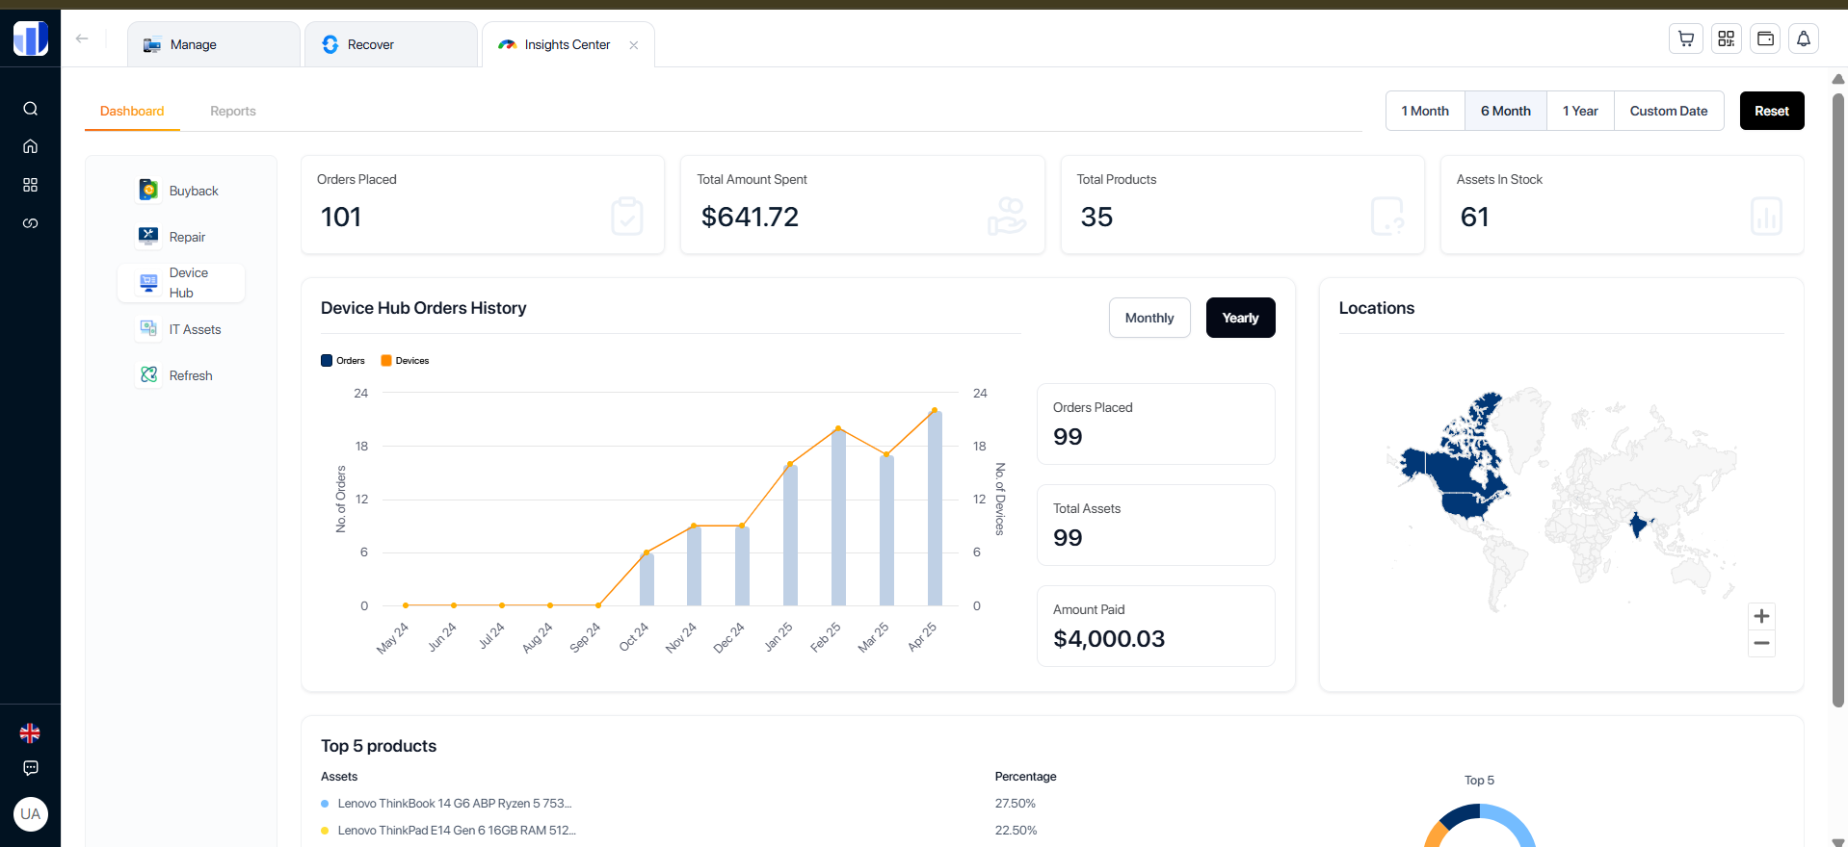Select the 1 Month date range
Screen dimensions: 1848x847
pyautogui.click(x=1424, y=111)
